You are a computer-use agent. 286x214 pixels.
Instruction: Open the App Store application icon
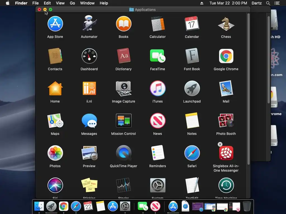pos(55,24)
